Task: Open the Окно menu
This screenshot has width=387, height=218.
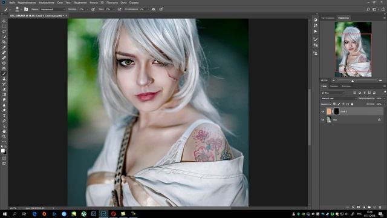Action: pos(123,2)
